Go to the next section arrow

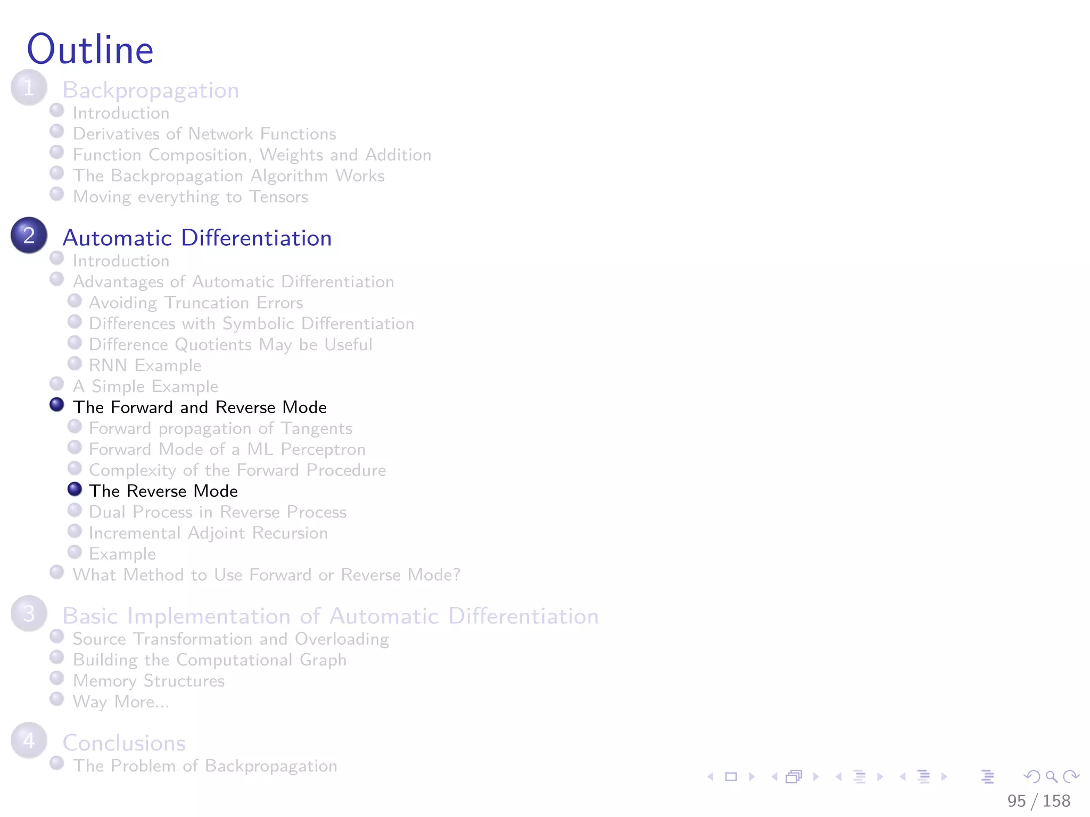click(x=944, y=777)
